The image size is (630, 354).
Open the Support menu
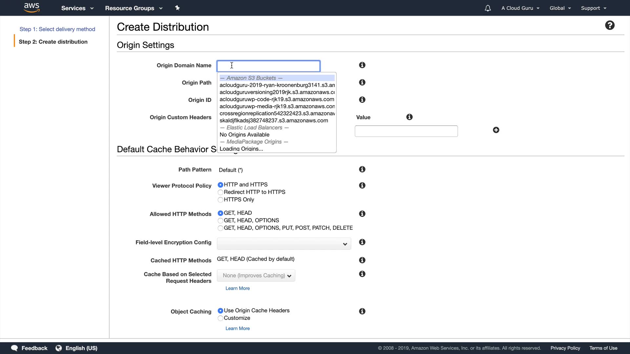(x=593, y=8)
